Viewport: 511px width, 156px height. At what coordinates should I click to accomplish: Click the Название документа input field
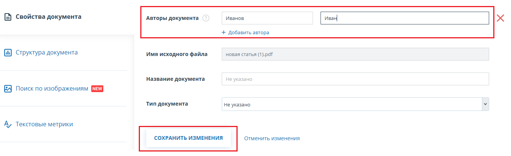355,79
